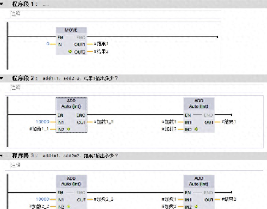Click the 0 constant at MOVE IN input

point(48,44)
